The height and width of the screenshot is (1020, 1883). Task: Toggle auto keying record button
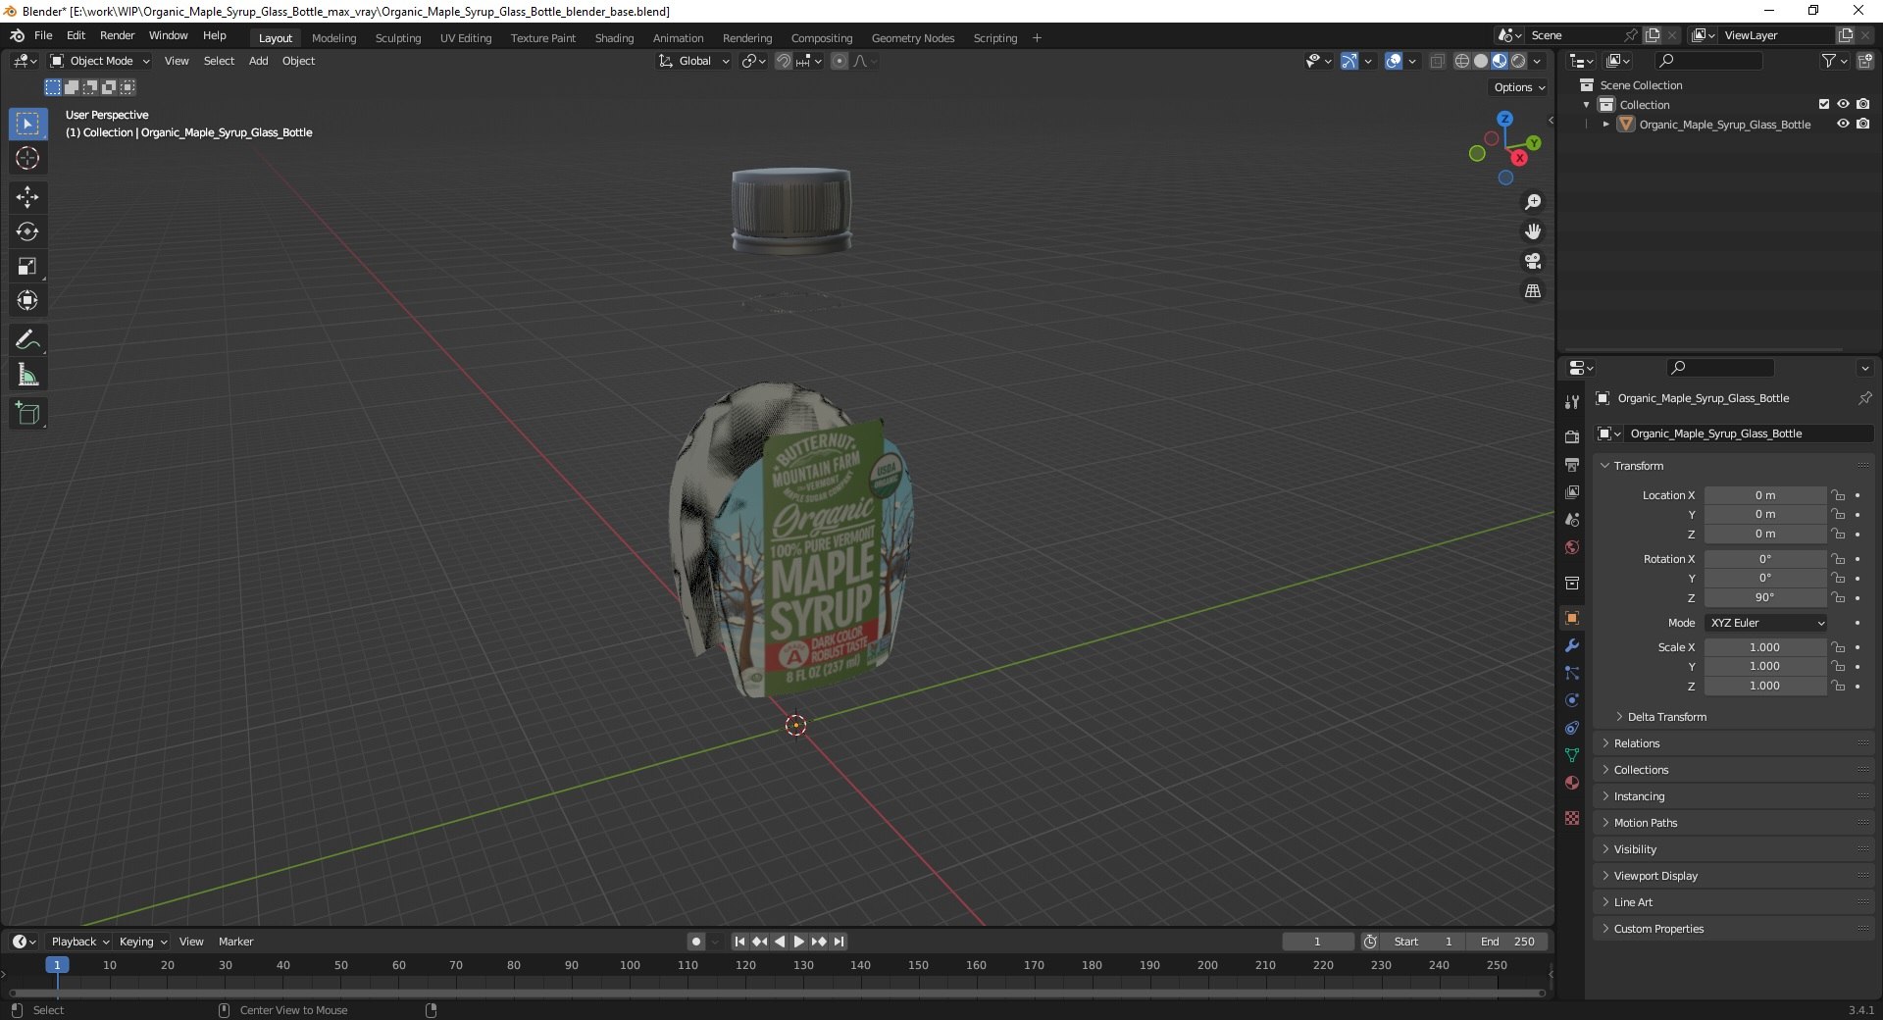(696, 942)
